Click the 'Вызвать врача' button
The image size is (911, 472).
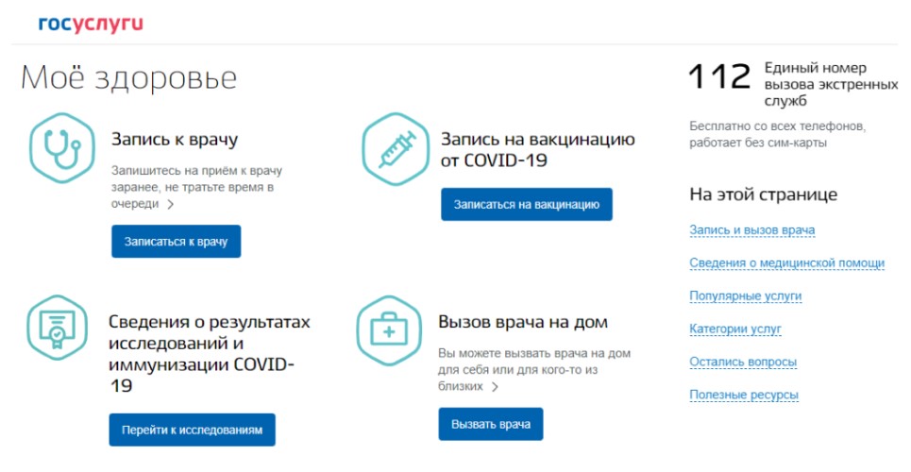tap(491, 424)
